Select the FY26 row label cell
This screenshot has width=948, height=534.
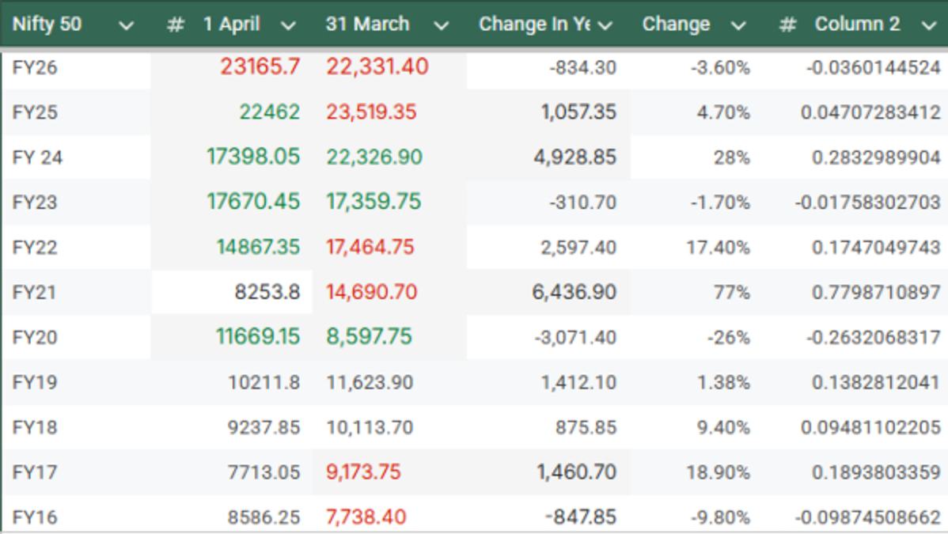click(x=77, y=67)
